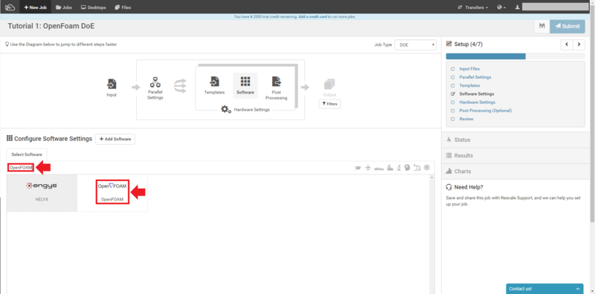
Task: Start a New Job
Action: point(35,7)
